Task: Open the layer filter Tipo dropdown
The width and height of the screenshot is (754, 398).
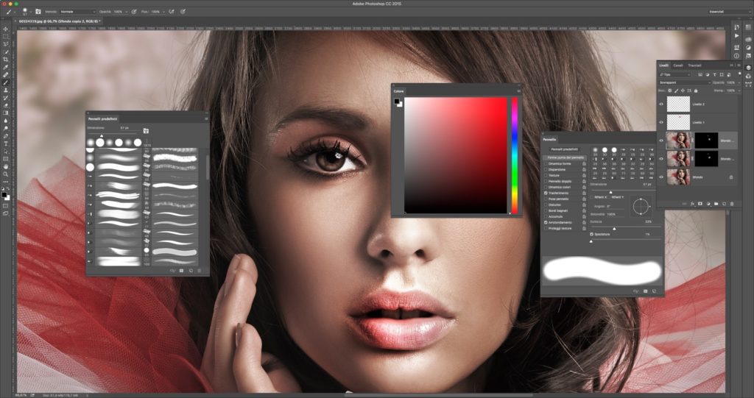Action: point(675,74)
